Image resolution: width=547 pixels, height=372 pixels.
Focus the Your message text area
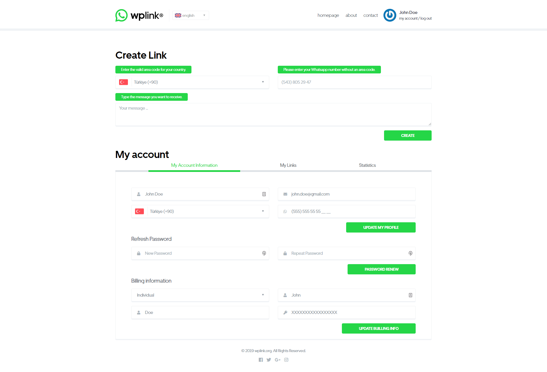coord(273,114)
